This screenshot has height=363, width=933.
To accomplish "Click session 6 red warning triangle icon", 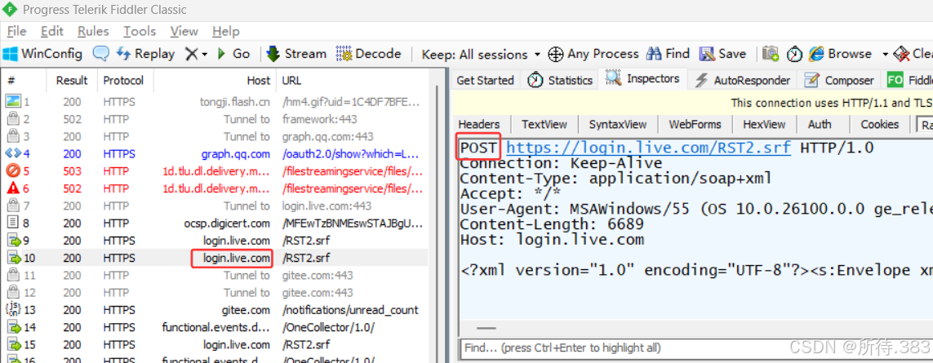I will (x=12, y=188).
